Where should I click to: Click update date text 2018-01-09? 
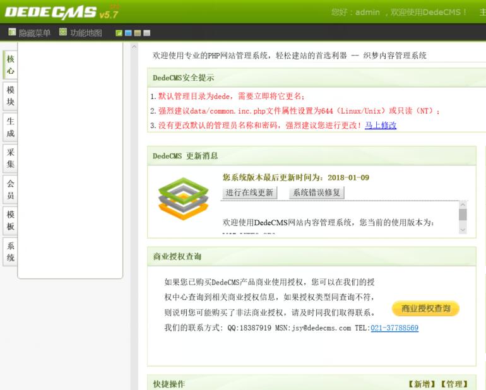348,177
